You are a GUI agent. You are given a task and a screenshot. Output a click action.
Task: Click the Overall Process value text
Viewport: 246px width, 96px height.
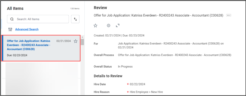coord(175,55)
